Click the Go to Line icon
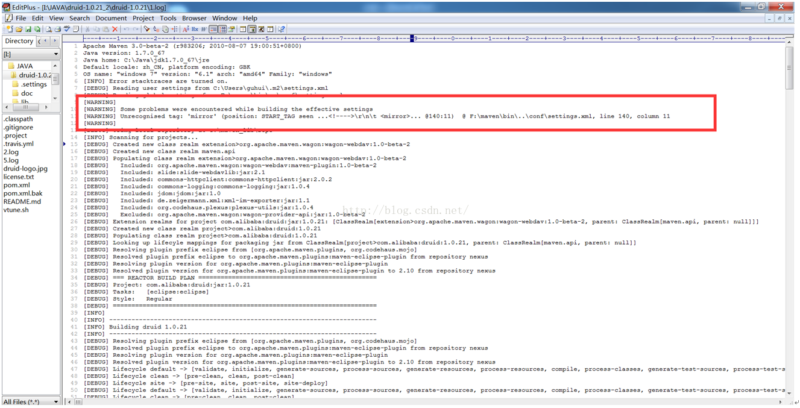Screen dimensions: 800x408 [x=174, y=29]
